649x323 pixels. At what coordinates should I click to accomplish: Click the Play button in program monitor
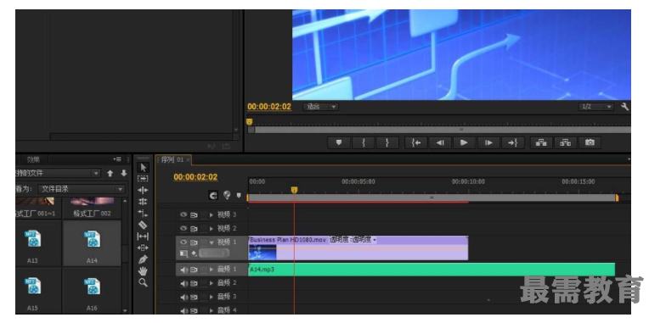coord(464,142)
